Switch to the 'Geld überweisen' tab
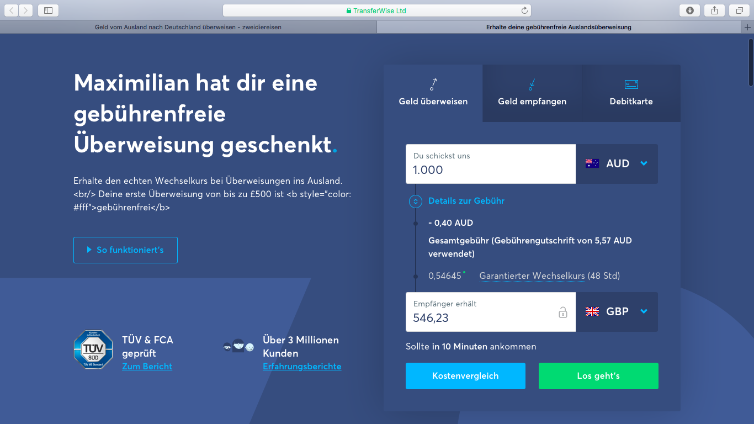 [433, 93]
